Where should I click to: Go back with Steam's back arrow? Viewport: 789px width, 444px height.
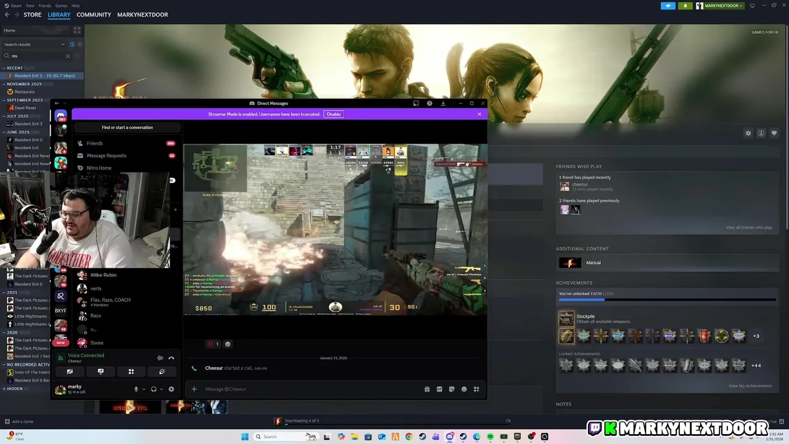pyautogui.click(x=7, y=15)
